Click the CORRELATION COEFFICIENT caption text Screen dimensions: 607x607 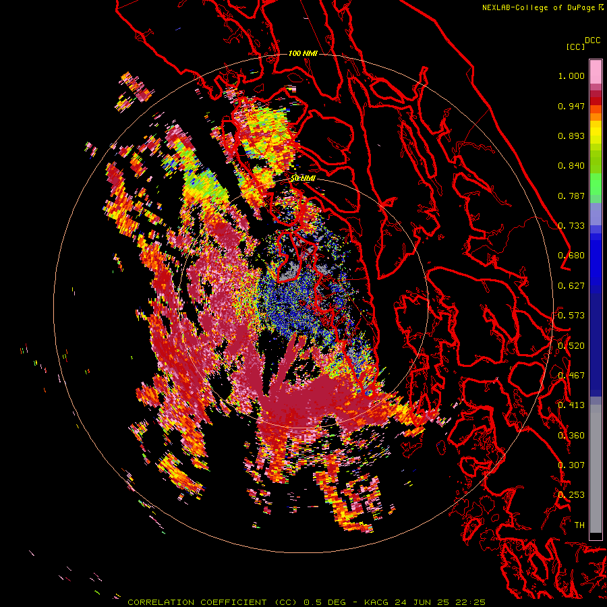(x=197, y=602)
